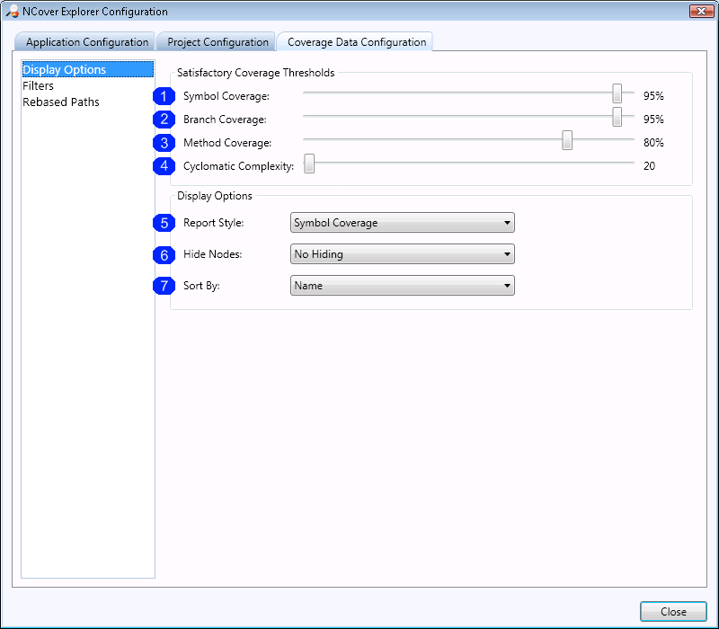Image resolution: width=719 pixels, height=629 pixels.
Task: Select the Coverage Data Configuration tab
Action: (355, 41)
